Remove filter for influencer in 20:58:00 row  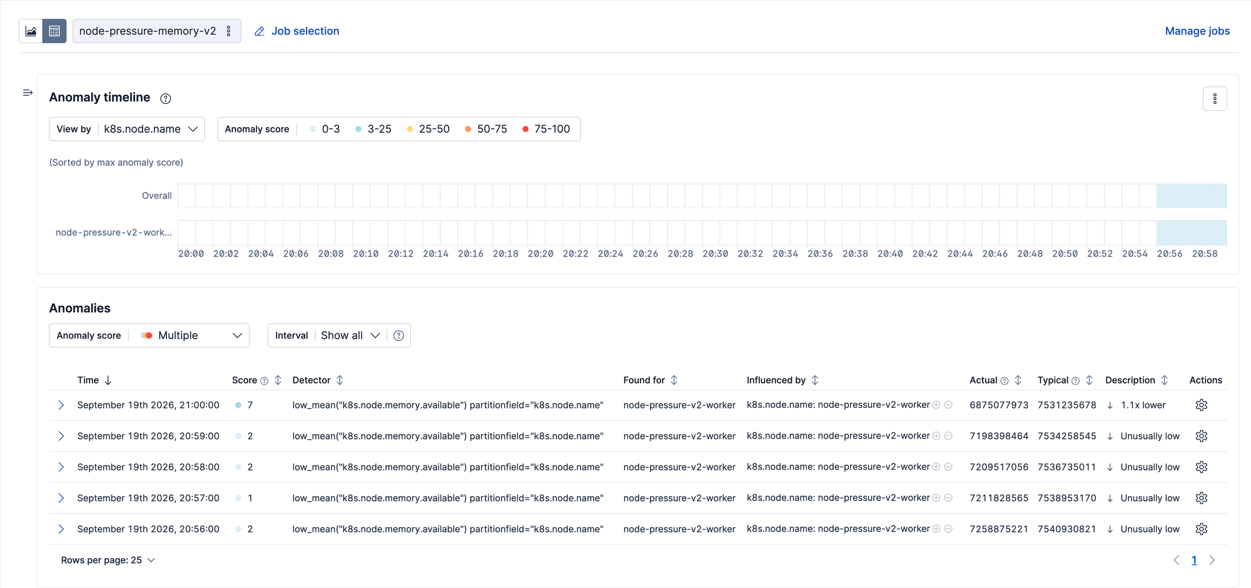click(948, 467)
